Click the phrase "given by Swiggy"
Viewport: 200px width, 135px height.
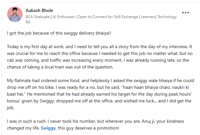coord(37,101)
